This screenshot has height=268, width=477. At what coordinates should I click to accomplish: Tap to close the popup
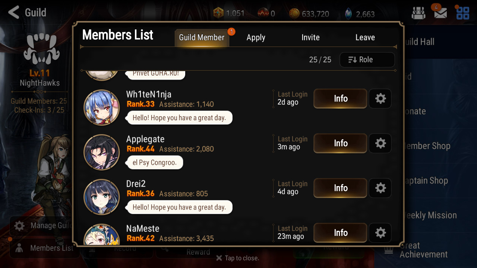(238, 258)
